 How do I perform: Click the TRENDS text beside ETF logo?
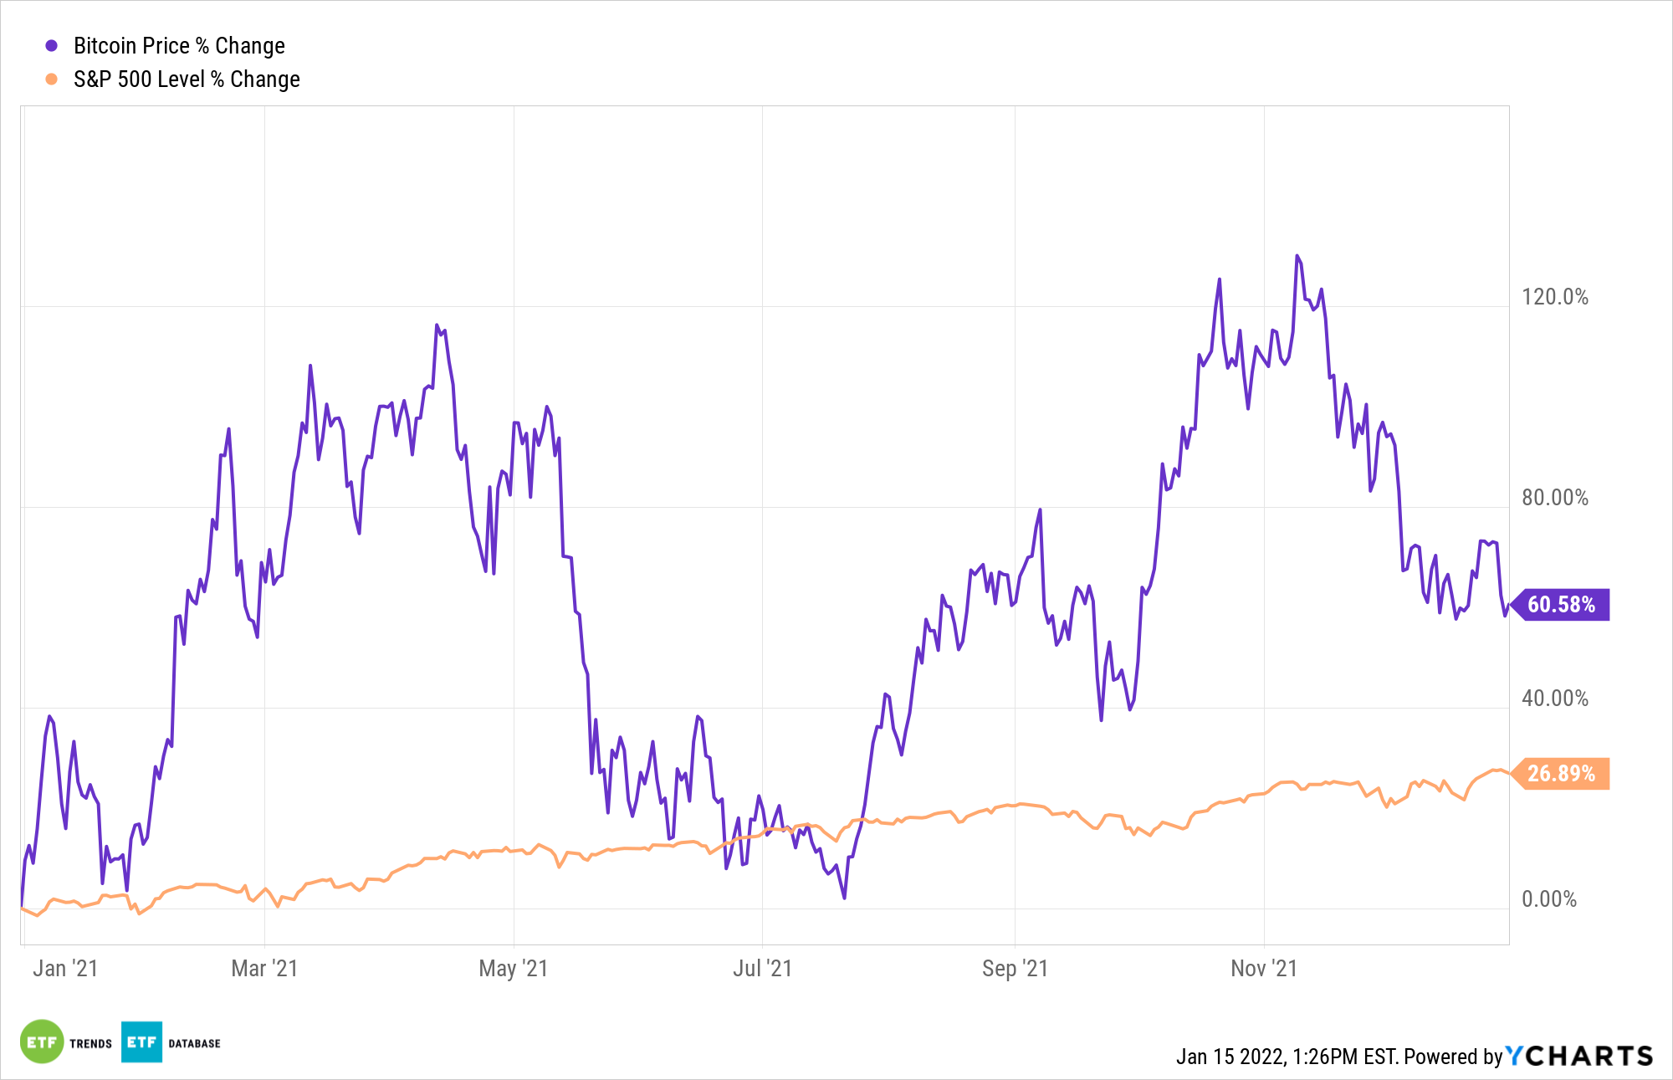[90, 1043]
